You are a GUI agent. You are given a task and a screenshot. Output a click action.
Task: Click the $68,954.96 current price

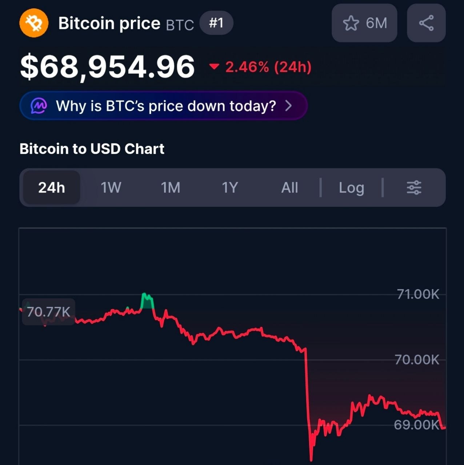click(108, 66)
